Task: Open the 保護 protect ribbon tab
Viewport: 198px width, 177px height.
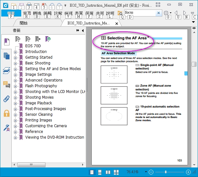Action: (x=89, y=13)
